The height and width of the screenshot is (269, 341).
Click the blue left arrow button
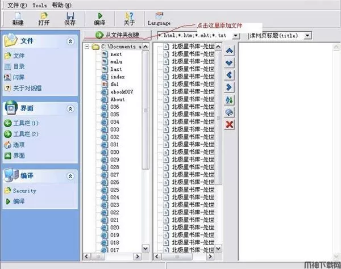pos(230,75)
